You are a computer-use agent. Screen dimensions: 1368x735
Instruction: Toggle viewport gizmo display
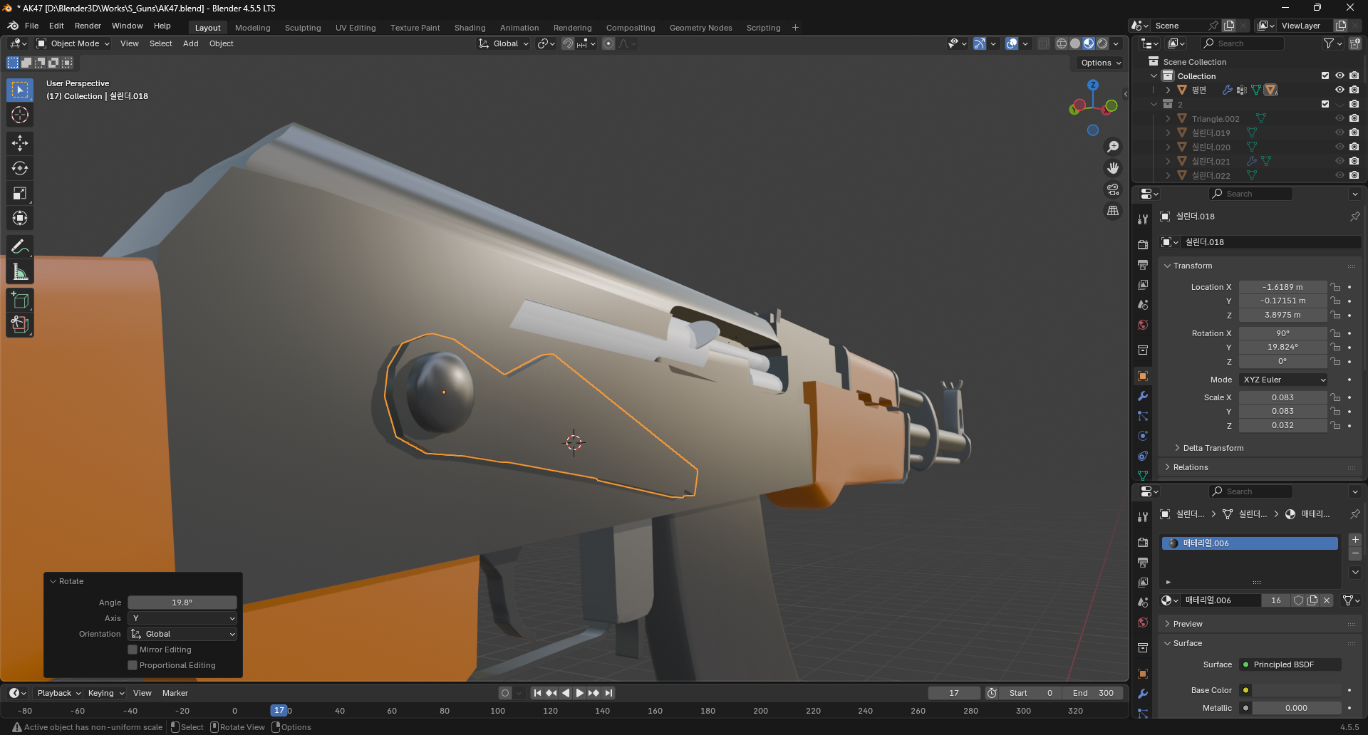[x=980, y=43]
